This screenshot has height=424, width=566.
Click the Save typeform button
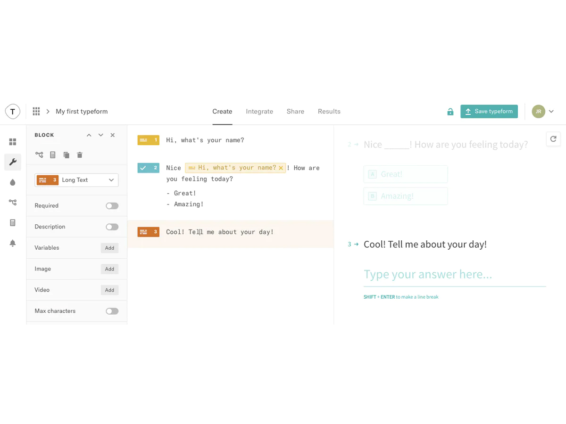(489, 112)
